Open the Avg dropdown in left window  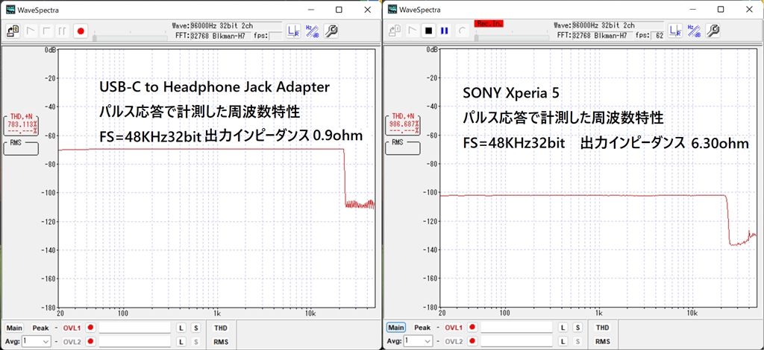pyautogui.click(x=36, y=341)
